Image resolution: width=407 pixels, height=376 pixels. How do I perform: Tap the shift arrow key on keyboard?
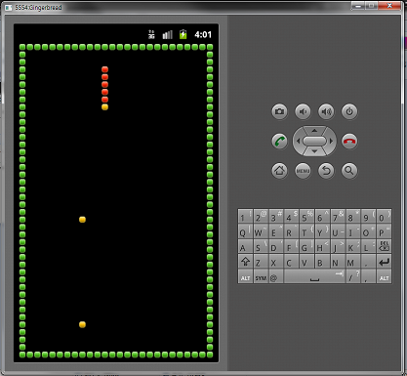[245, 262]
